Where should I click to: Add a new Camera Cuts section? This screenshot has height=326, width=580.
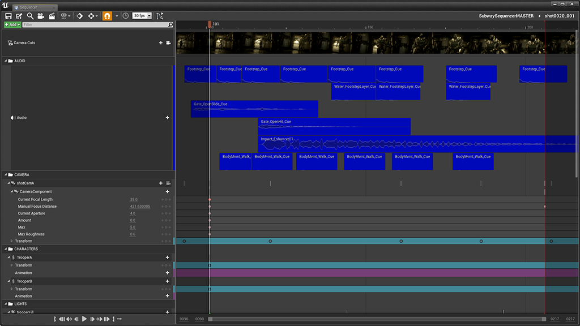click(x=161, y=43)
